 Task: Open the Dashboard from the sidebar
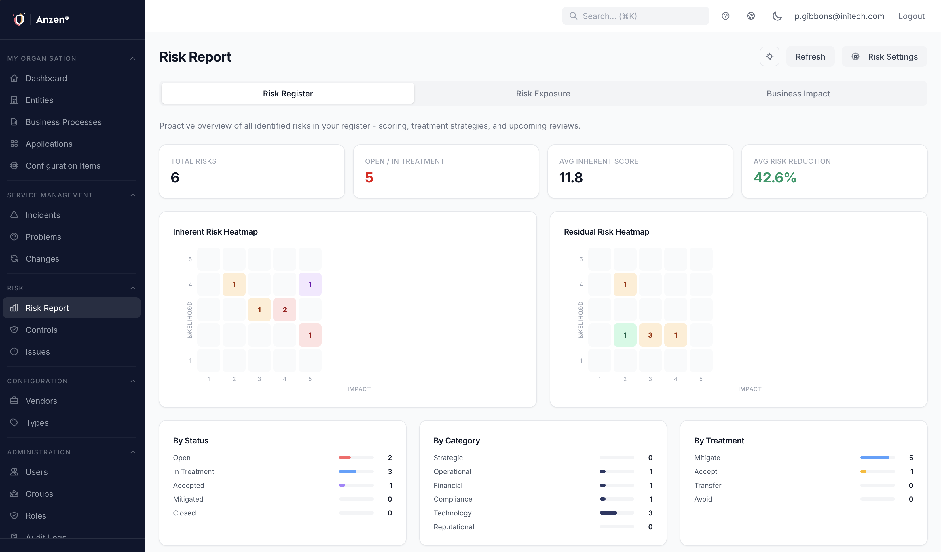click(x=46, y=78)
